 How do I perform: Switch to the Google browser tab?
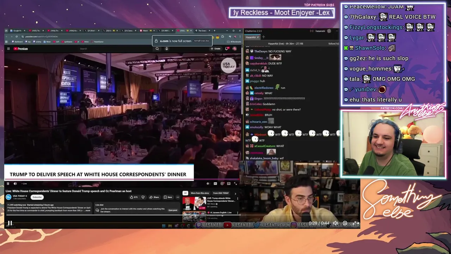[x=18, y=31]
